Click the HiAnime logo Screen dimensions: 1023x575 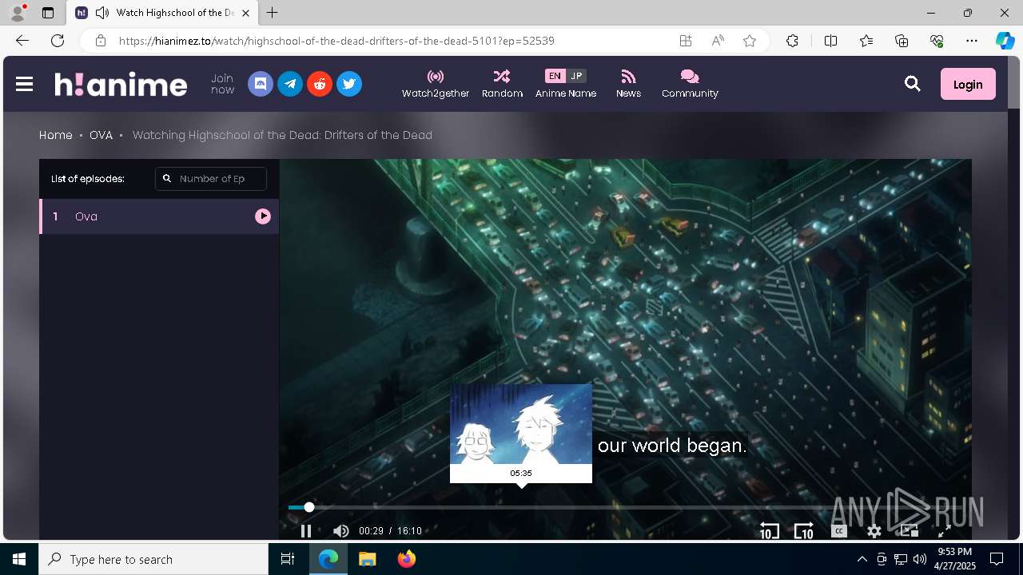tap(121, 84)
